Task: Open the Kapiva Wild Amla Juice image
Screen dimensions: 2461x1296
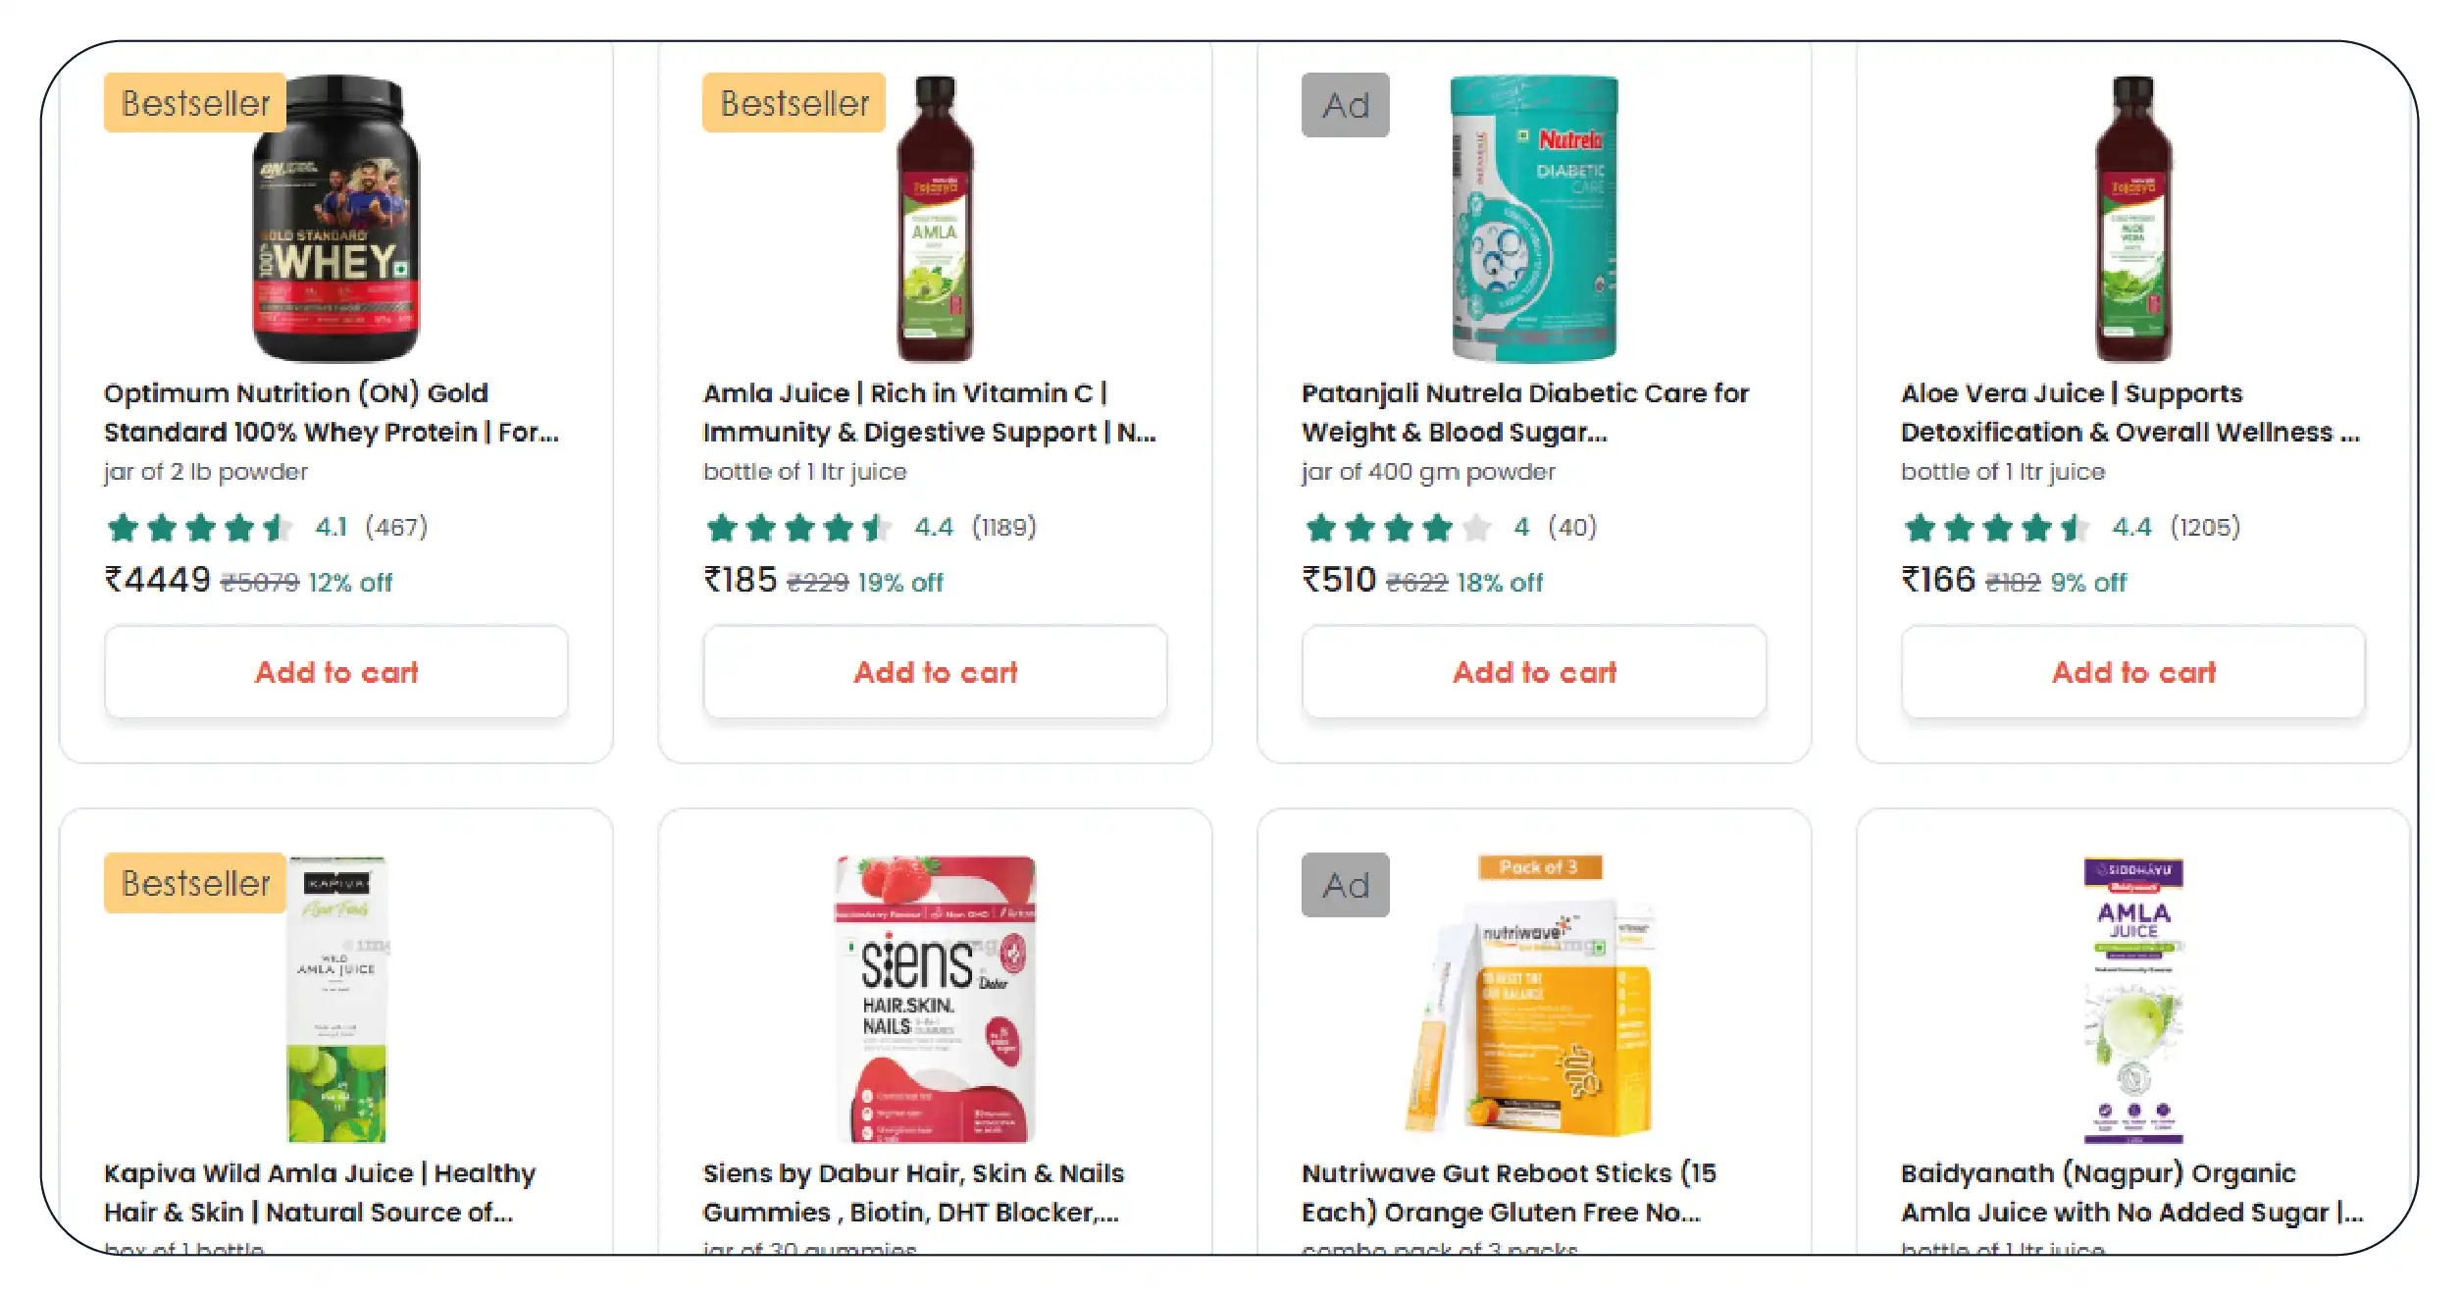Action: (x=335, y=999)
